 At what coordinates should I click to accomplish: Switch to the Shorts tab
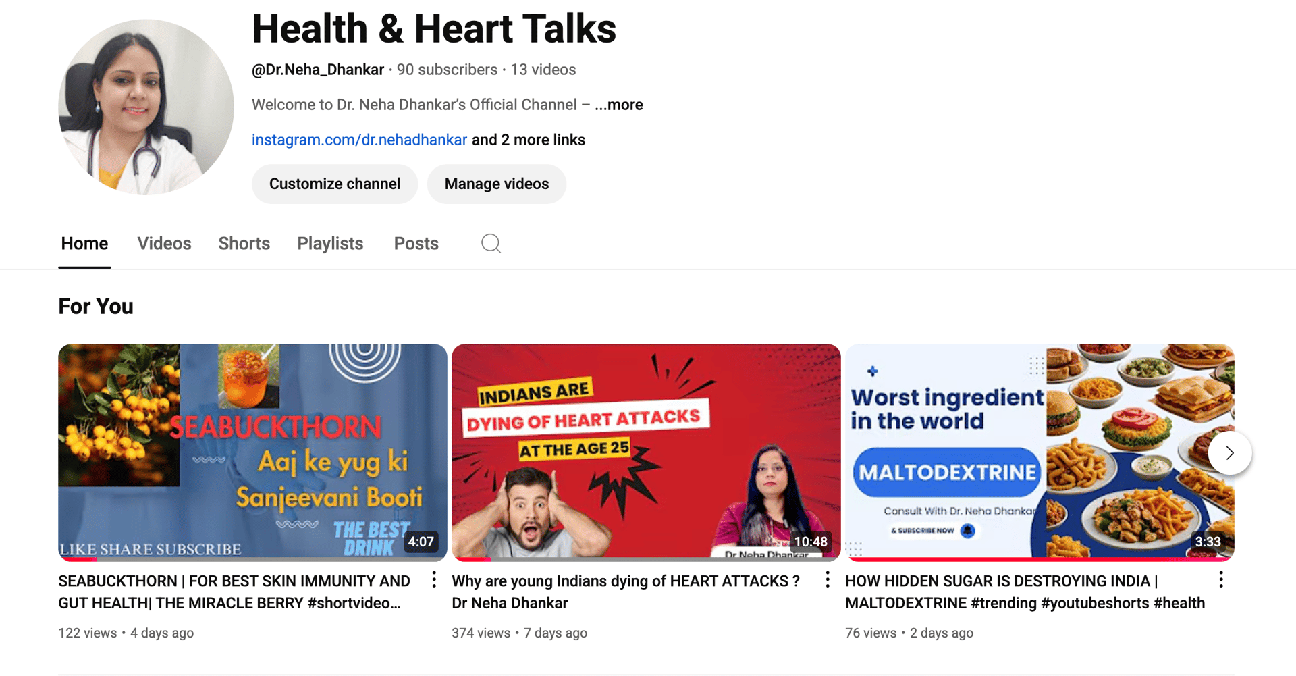pos(244,244)
